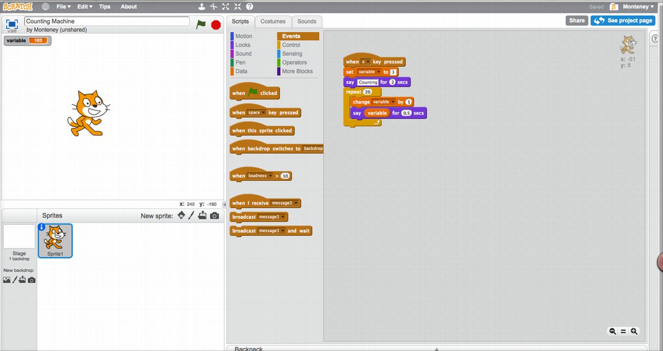The height and width of the screenshot is (351, 663).
Task: Run the project with the green flag
Action: [x=201, y=24]
